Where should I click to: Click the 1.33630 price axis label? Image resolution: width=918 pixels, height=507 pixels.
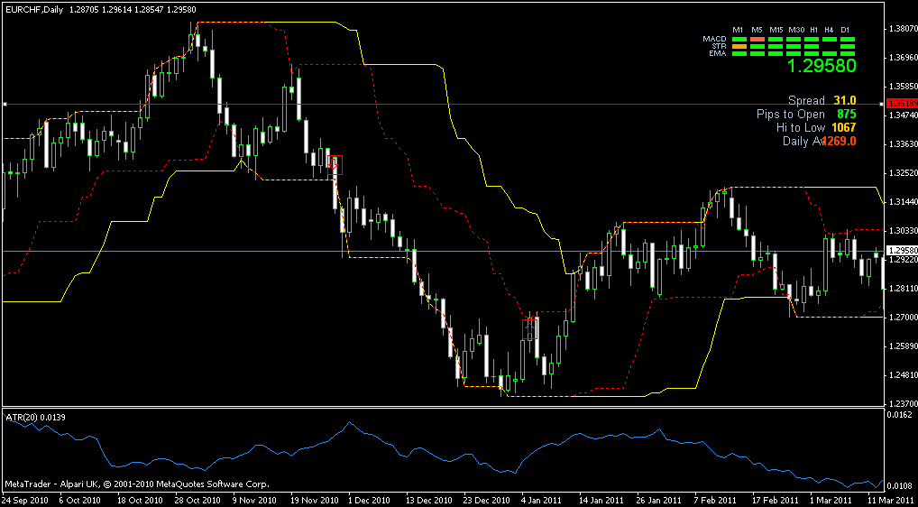coord(902,144)
